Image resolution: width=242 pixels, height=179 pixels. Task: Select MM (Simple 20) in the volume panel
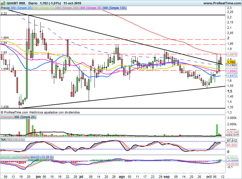25,117
